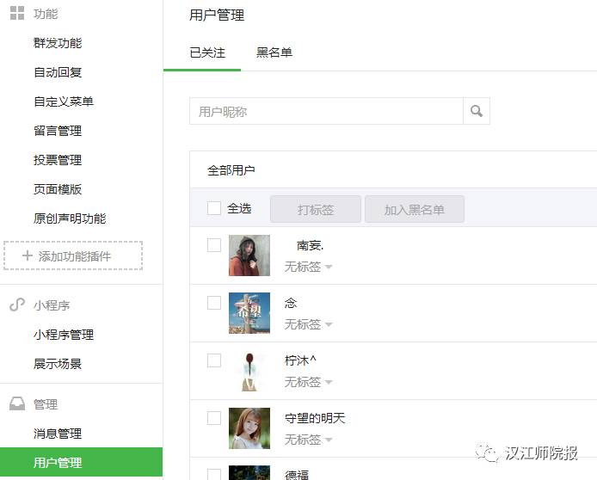Viewport: 597px width, 480px height.
Task: Click the 小程序 section icon
Action: tap(16, 305)
